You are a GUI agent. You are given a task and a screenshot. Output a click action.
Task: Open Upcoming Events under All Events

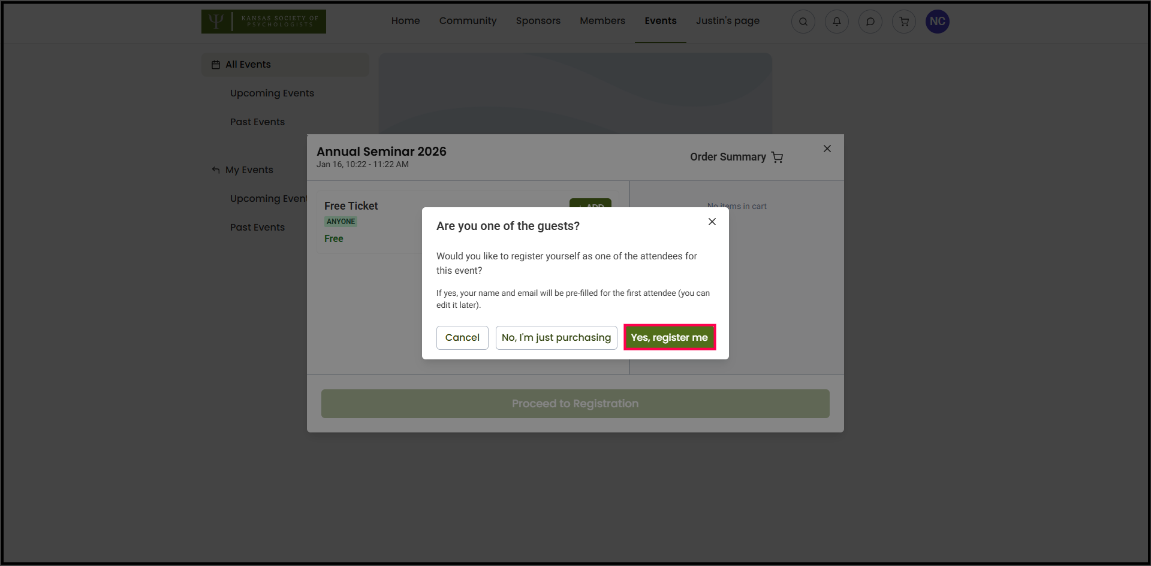click(x=272, y=93)
